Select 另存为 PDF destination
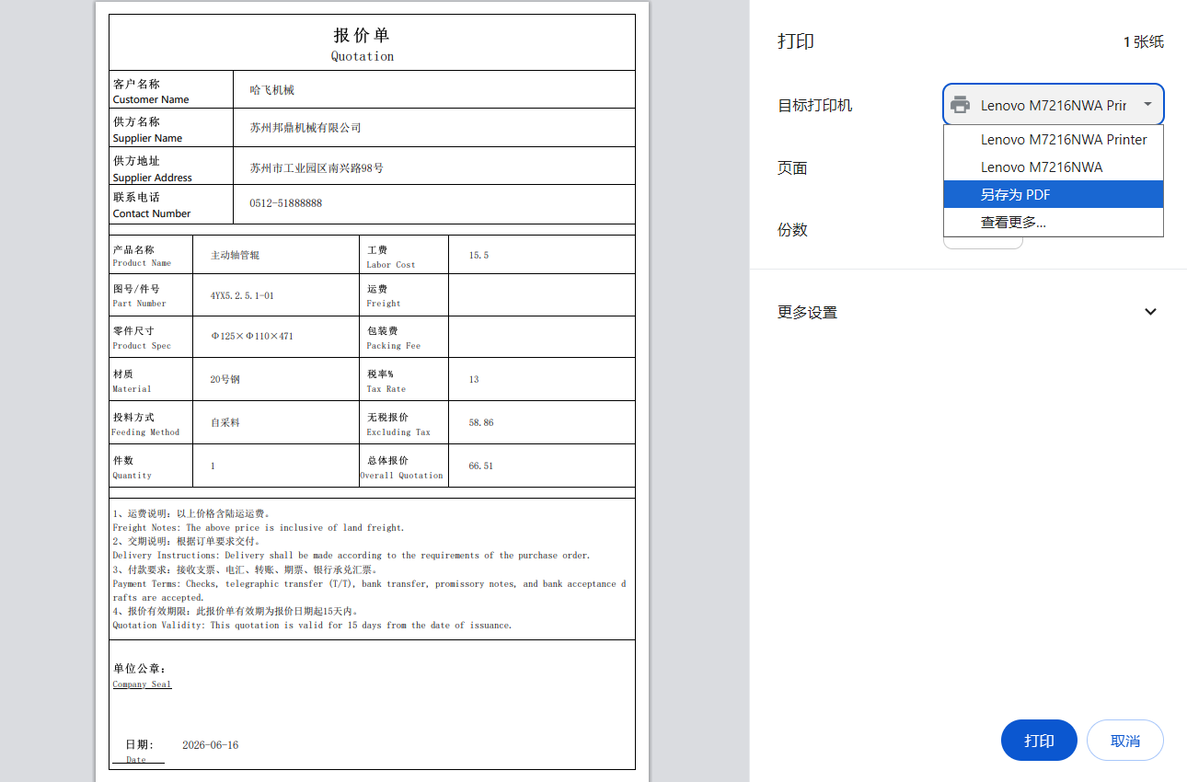This screenshot has width=1187, height=782. [x=1054, y=194]
